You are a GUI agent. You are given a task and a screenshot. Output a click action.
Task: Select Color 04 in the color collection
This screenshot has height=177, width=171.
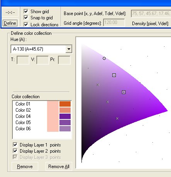point(23,116)
